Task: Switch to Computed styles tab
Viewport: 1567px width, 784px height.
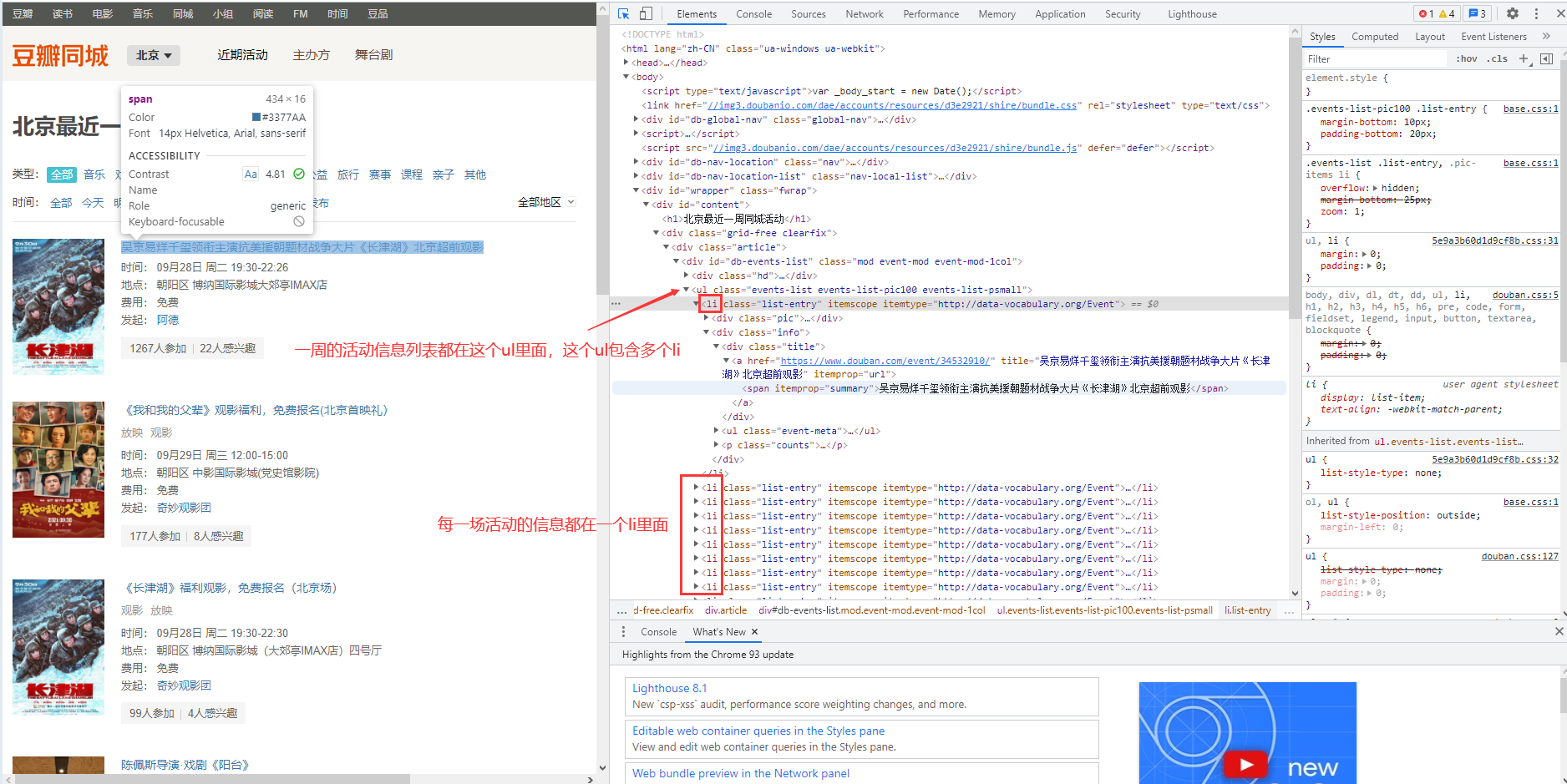Action: [x=1375, y=37]
